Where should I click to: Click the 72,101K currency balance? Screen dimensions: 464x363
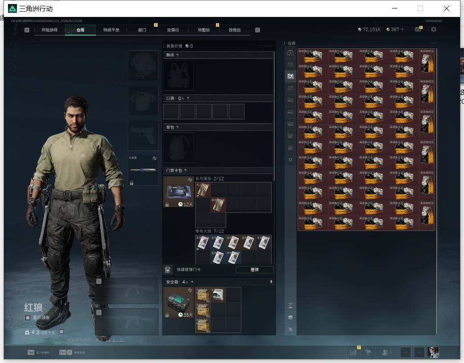point(369,29)
